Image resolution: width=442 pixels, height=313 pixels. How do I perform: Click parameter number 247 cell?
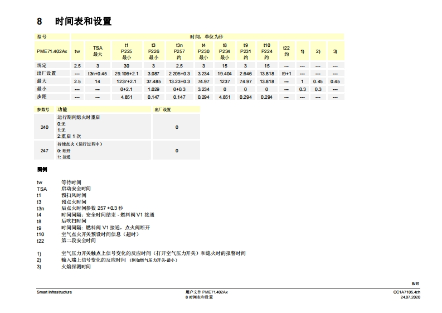[45, 151]
